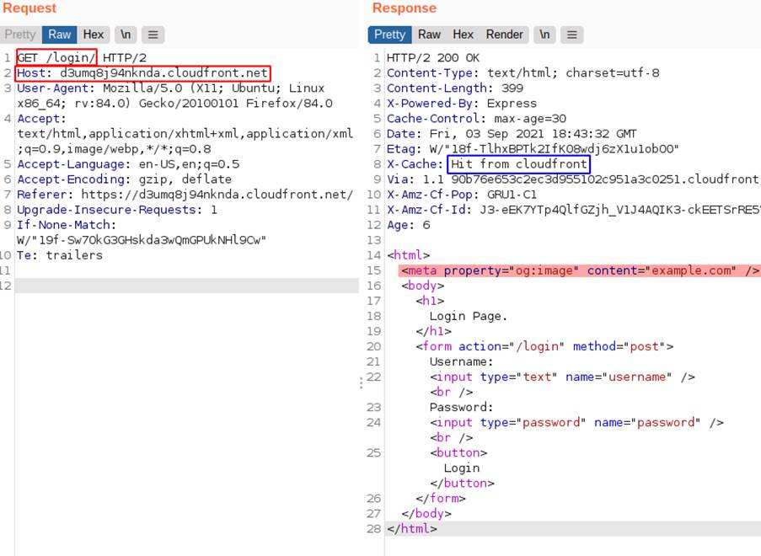Screen dimensions: 761x556
Task: Toggle the request \n non-printable characters button
Action: [x=126, y=35]
